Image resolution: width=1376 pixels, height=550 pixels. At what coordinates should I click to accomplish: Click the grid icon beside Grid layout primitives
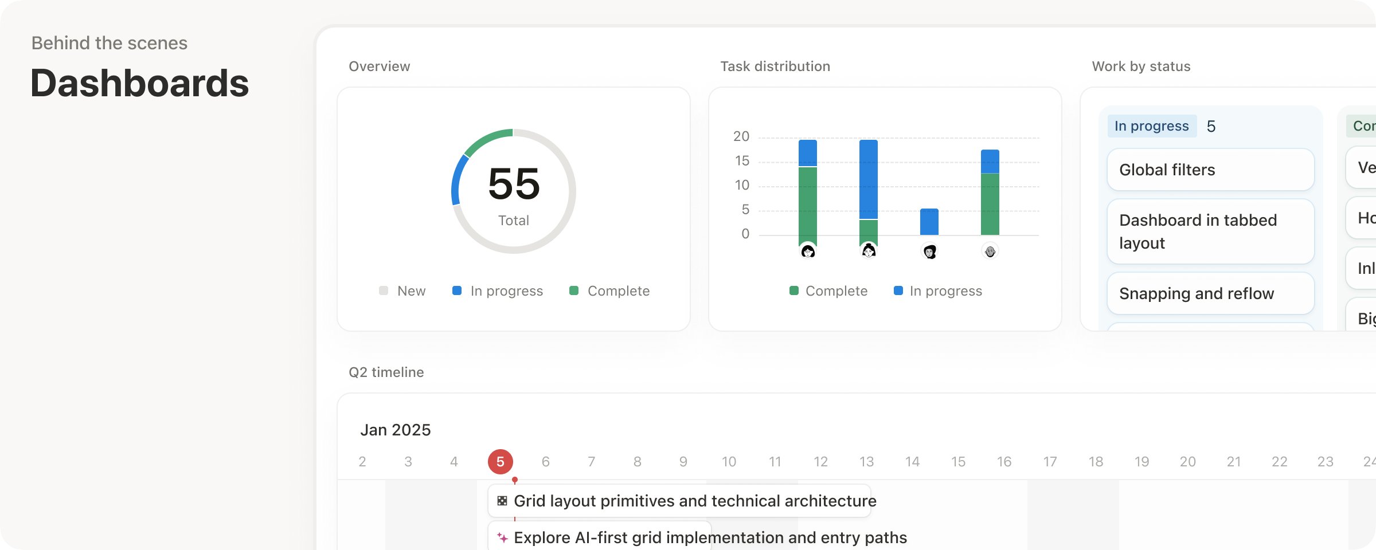(x=502, y=501)
